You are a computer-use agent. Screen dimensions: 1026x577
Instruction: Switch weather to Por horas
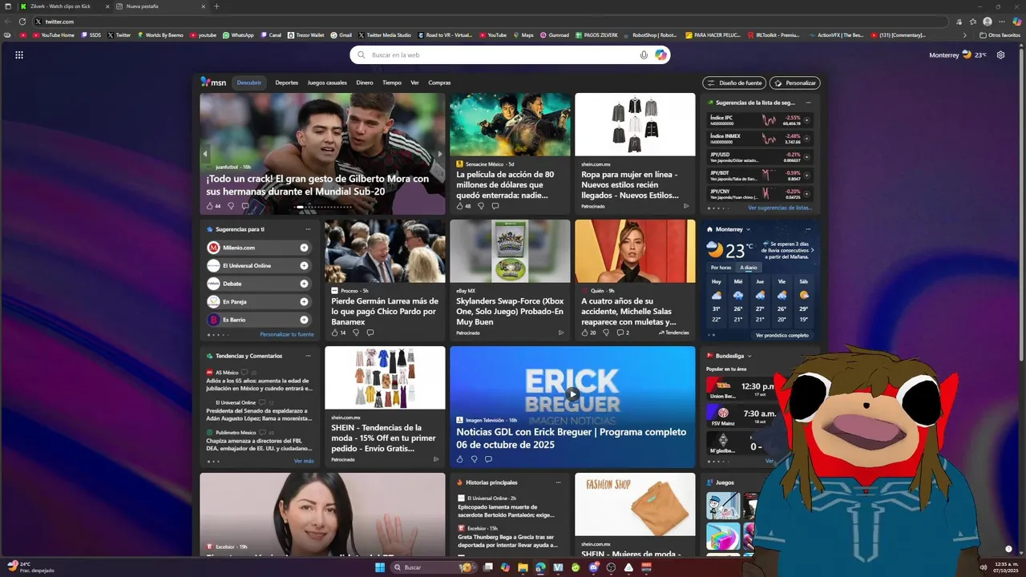(x=721, y=268)
